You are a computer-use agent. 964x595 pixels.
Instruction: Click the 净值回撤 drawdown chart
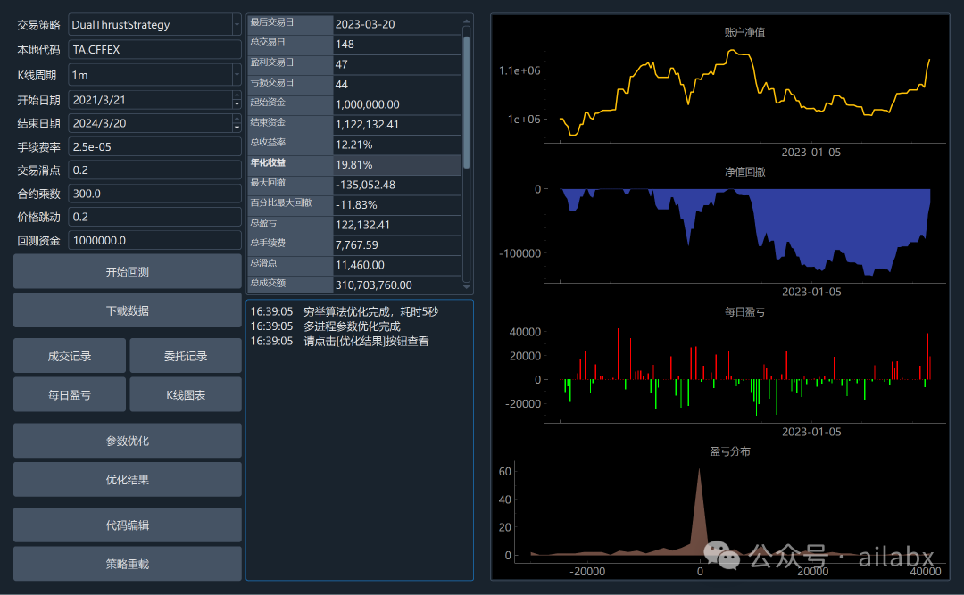click(x=744, y=234)
